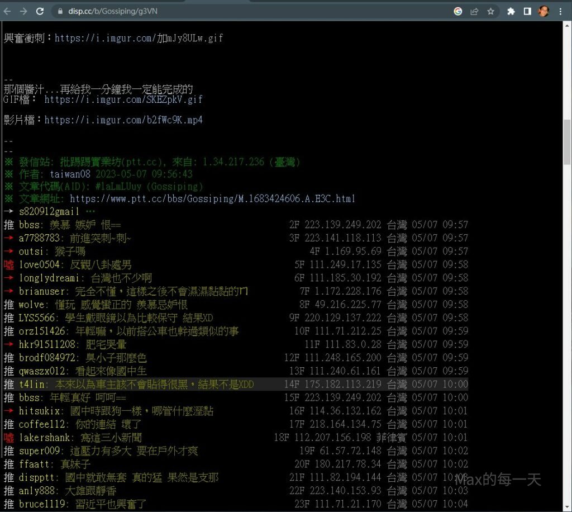This screenshot has height=512, width=572.
Task: Share this page using the share icon
Action: coord(474,11)
